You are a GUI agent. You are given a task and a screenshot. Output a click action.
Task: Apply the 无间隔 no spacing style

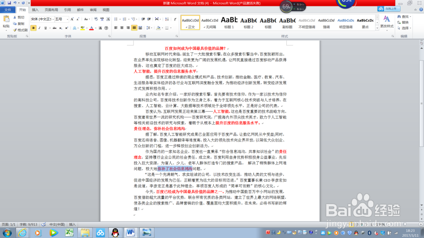tap(209, 22)
